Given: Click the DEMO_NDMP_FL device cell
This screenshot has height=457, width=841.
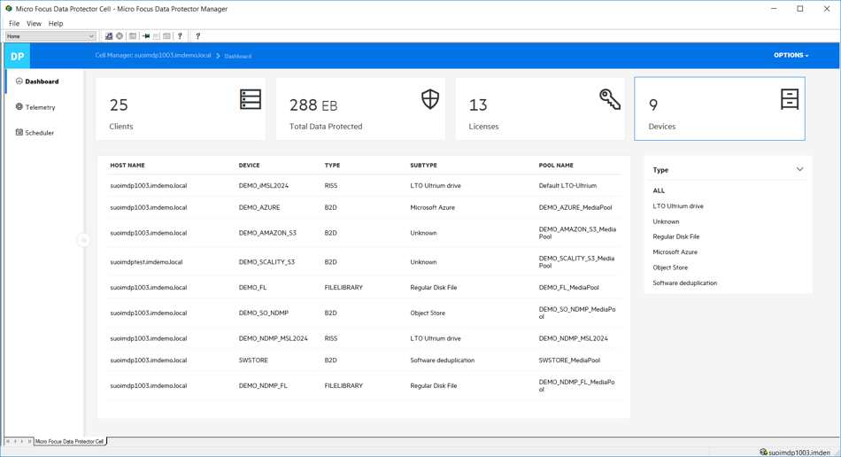Looking at the screenshot, I should tap(263, 385).
